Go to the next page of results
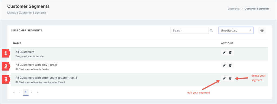Image resolution: width=277 pixels, height=104 pixels. (32, 92)
